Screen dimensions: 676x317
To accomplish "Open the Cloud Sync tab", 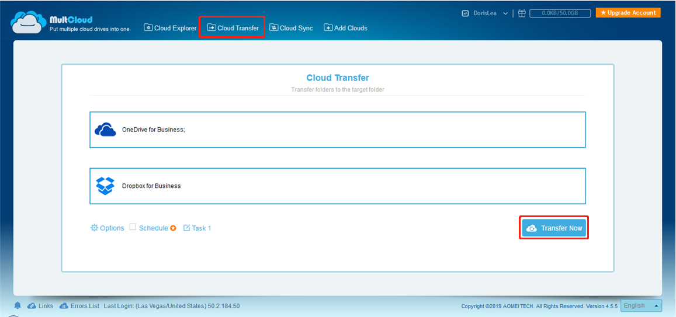I will click(x=291, y=28).
